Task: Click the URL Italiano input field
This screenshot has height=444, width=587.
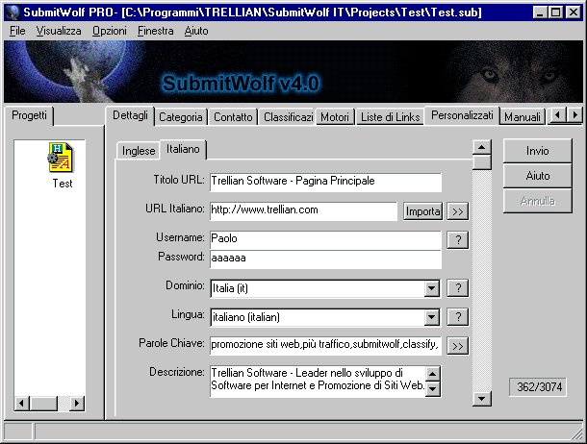Action: point(303,211)
